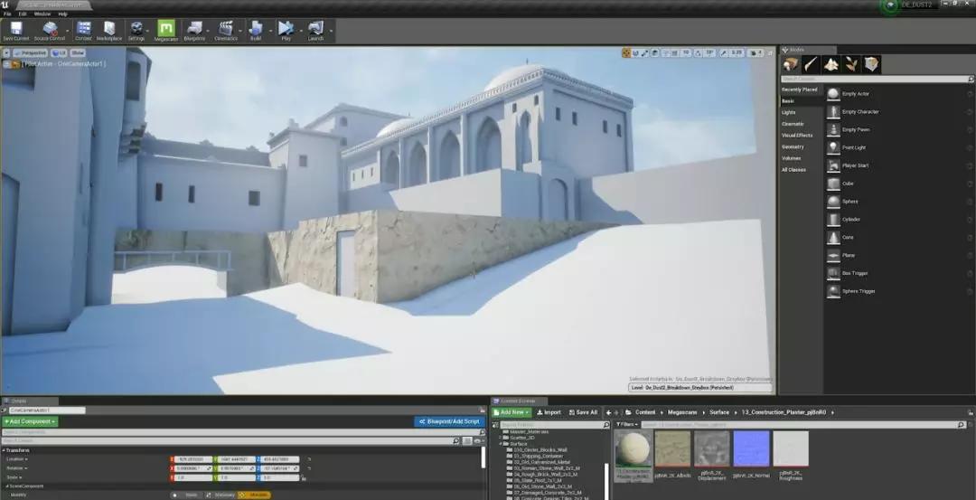
Task: Select the blue Normal map thumbnail
Action: [751, 449]
